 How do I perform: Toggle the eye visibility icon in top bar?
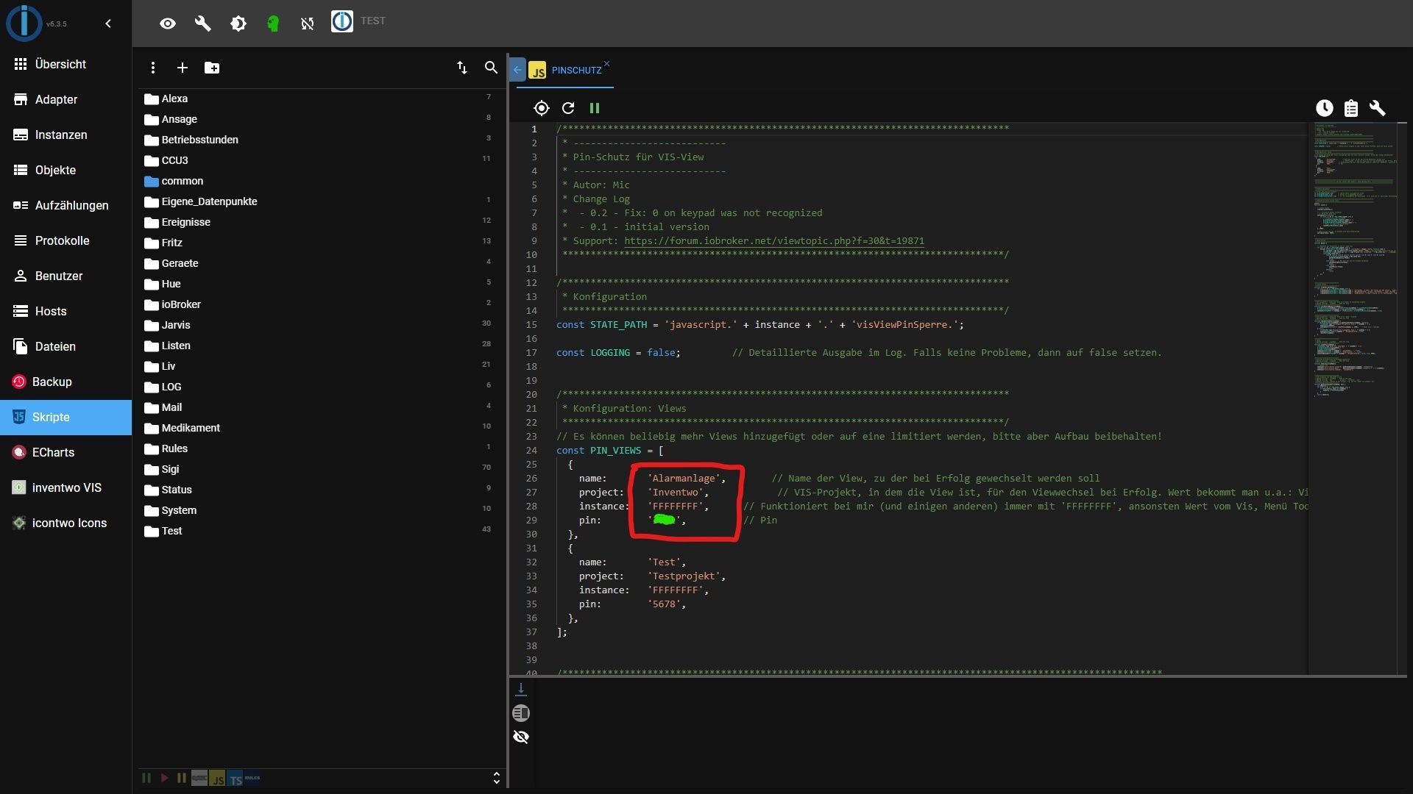[168, 24]
